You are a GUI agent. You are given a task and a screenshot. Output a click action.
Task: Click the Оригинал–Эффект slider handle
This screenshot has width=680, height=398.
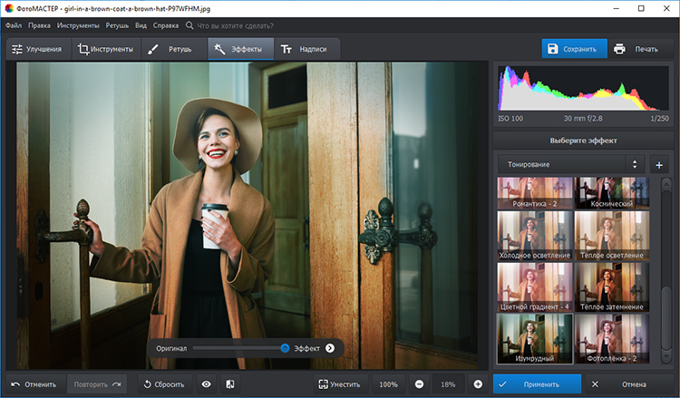[285, 348]
